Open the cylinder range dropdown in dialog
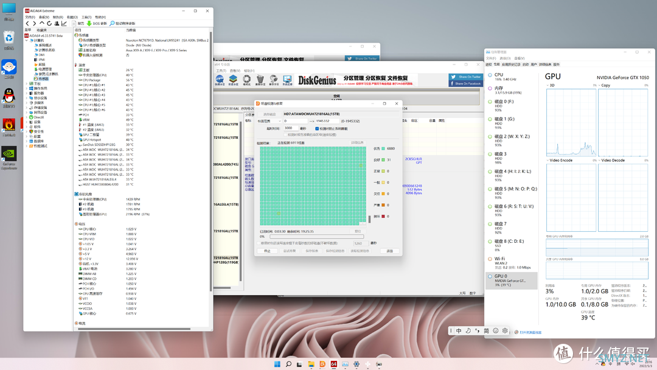 pos(269,121)
